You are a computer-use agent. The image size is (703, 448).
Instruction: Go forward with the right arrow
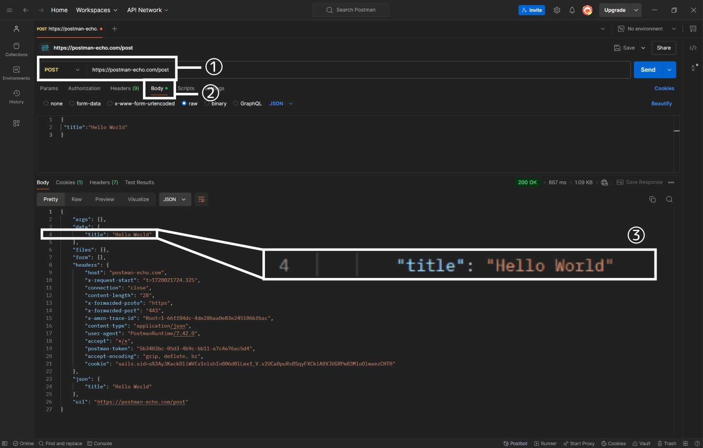pos(41,10)
